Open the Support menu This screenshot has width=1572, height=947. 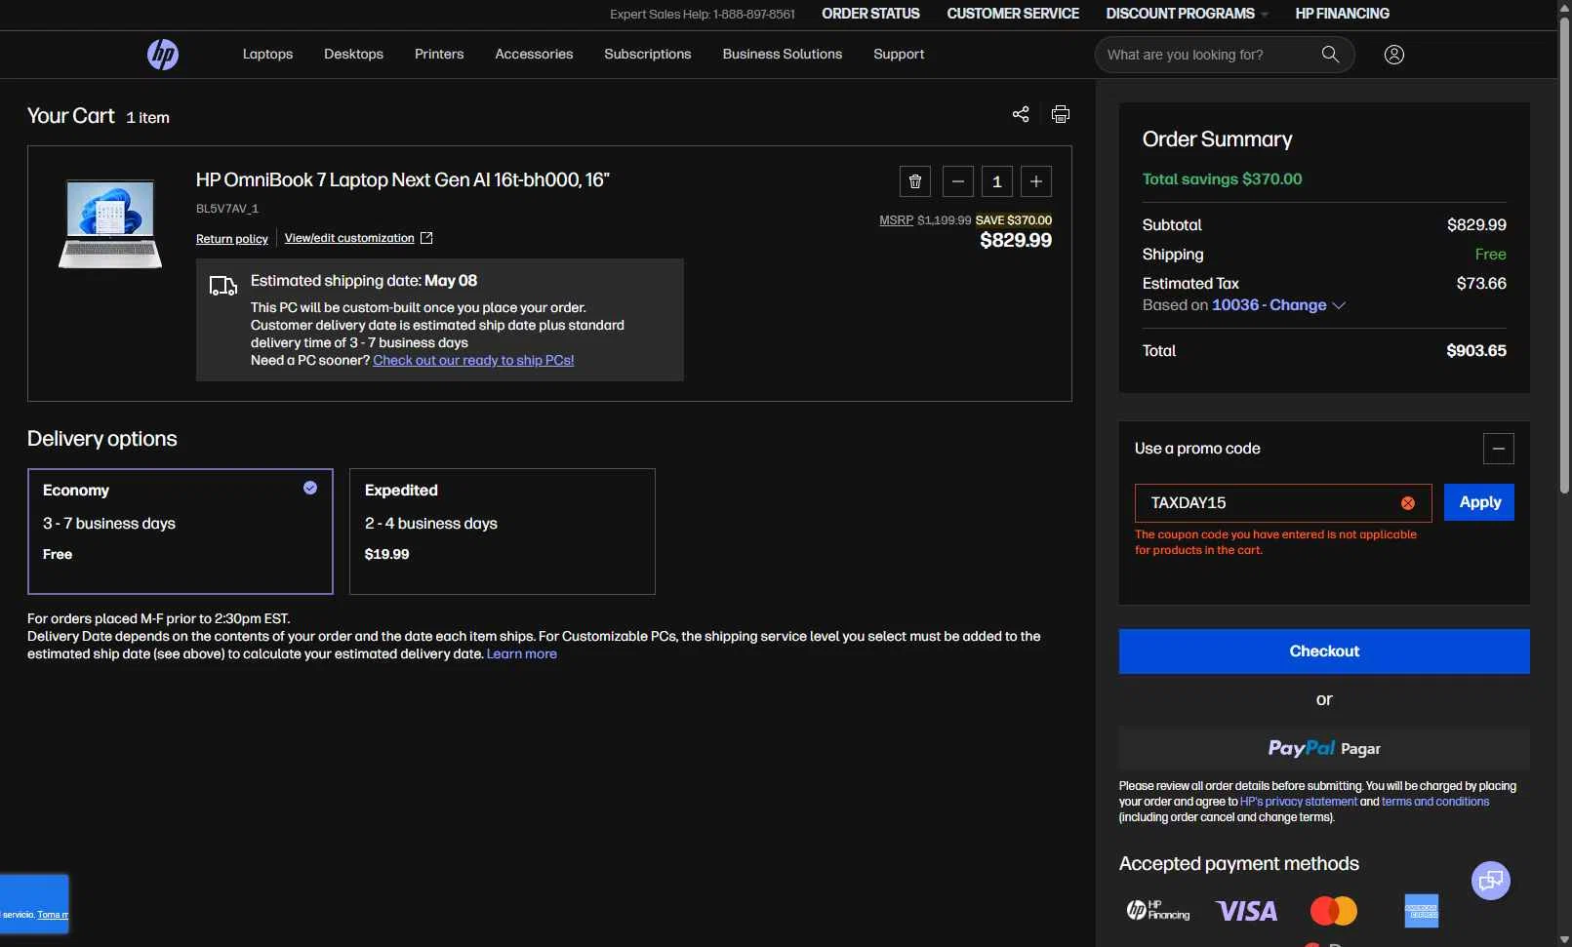pyautogui.click(x=899, y=55)
